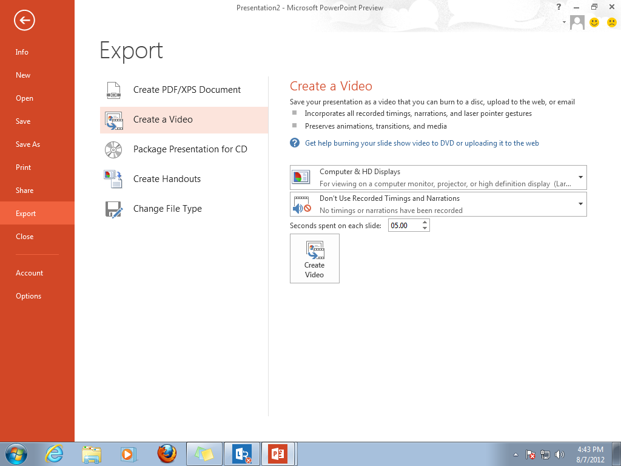Screen dimensions: 621x466
Task: Show hidden tray icons arrow
Action: tap(515, 454)
